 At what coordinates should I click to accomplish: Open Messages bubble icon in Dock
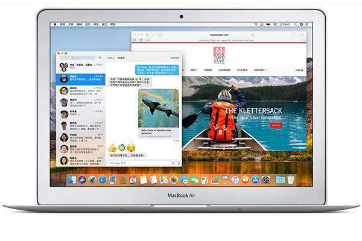pyautogui.click(x=184, y=180)
